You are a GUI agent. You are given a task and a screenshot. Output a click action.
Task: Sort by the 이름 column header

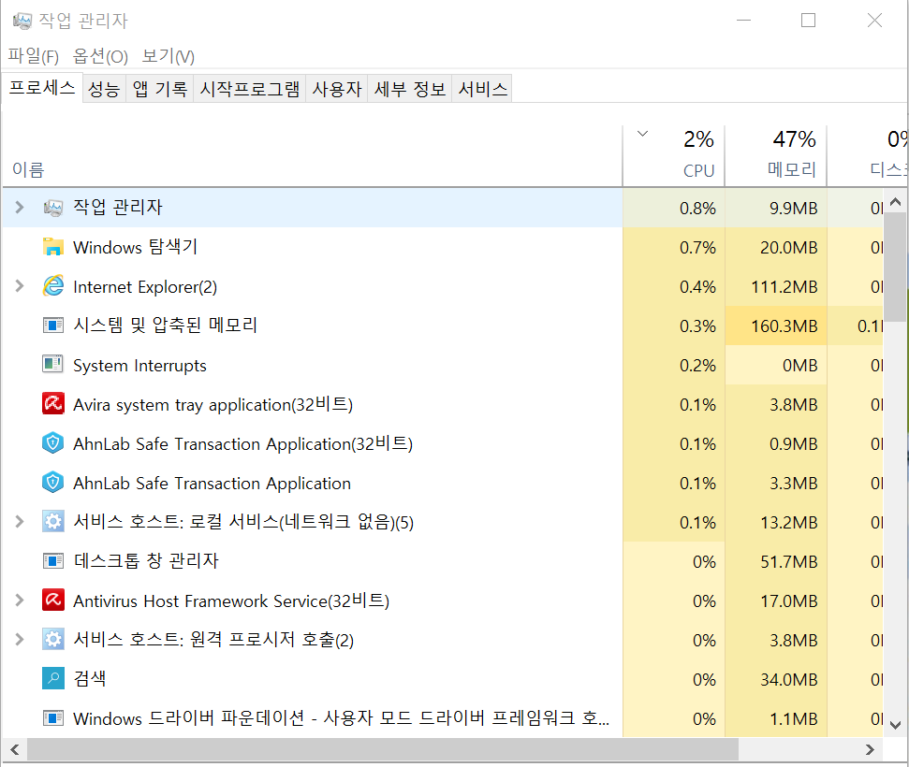pyautogui.click(x=28, y=169)
